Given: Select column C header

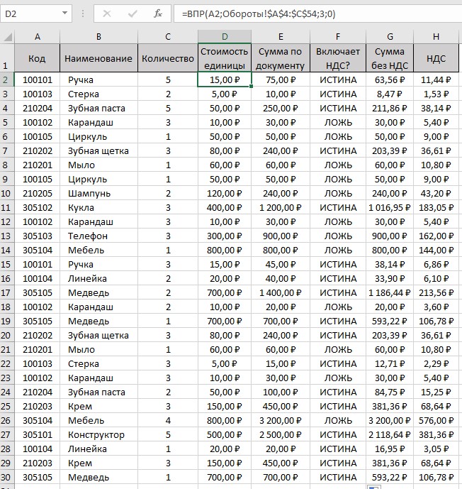Looking at the screenshot, I should point(168,37).
